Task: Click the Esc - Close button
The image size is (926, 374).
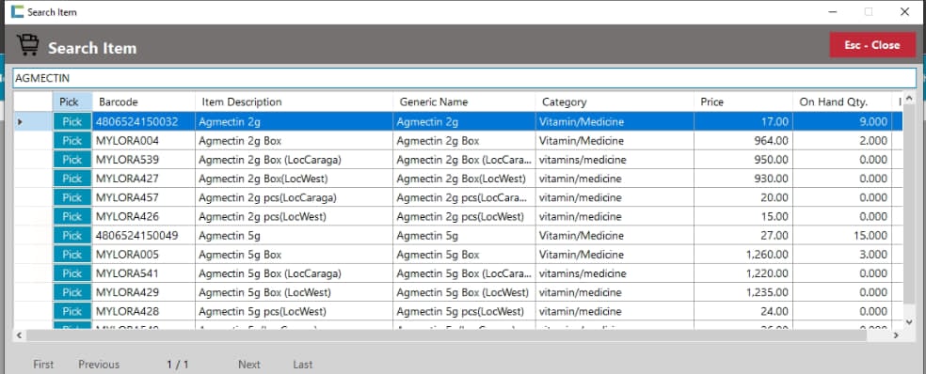Action: pyautogui.click(x=872, y=45)
